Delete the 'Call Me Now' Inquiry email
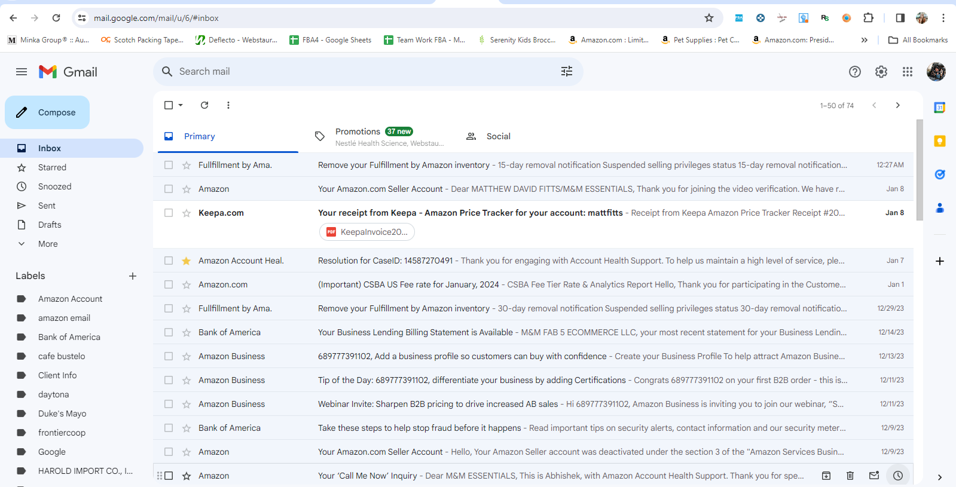Image resolution: width=956 pixels, height=487 pixels. coord(850,476)
